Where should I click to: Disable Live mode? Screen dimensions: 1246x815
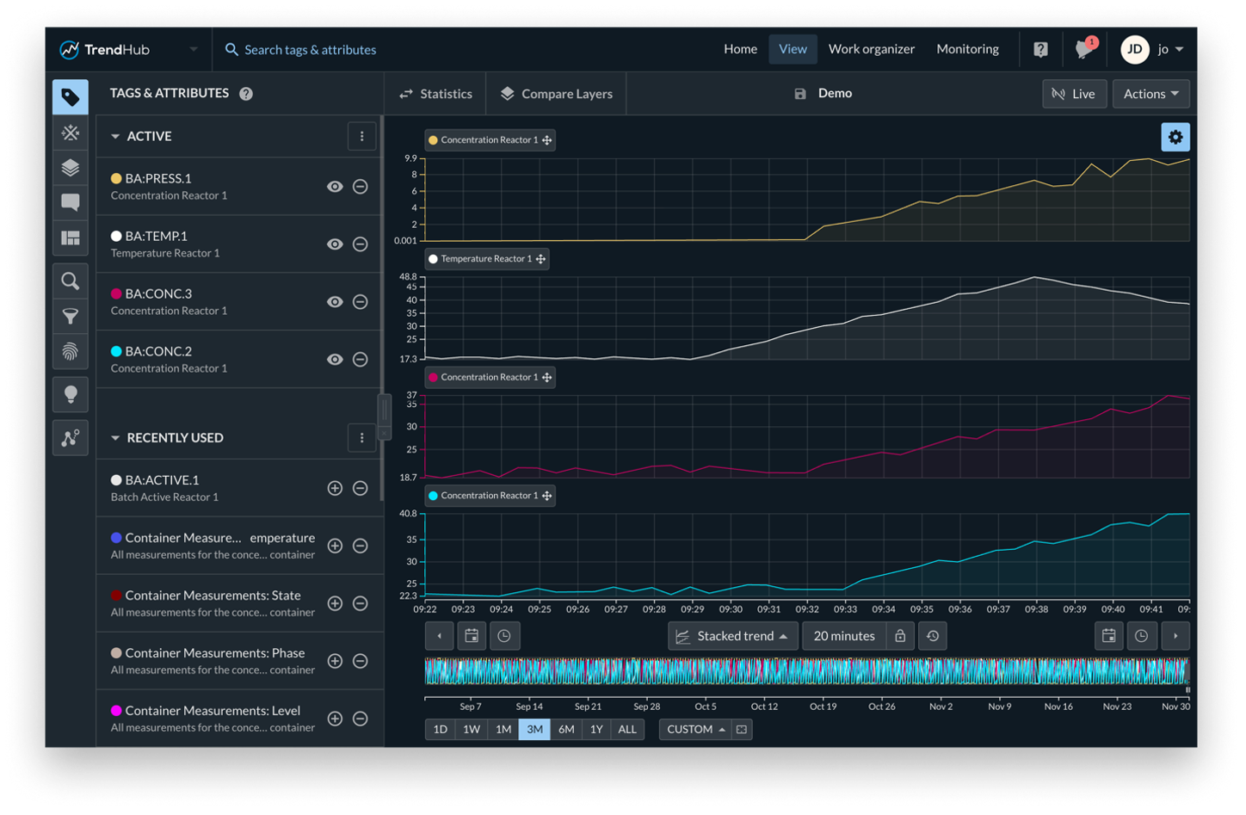tap(1074, 94)
